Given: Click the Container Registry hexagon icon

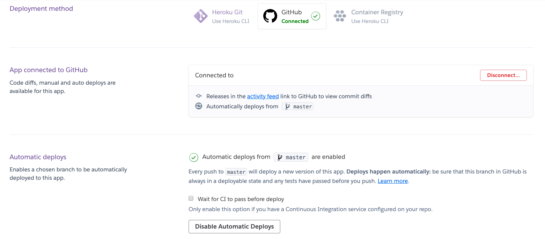Looking at the screenshot, I should pyautogui.click(x=340, y=16).
